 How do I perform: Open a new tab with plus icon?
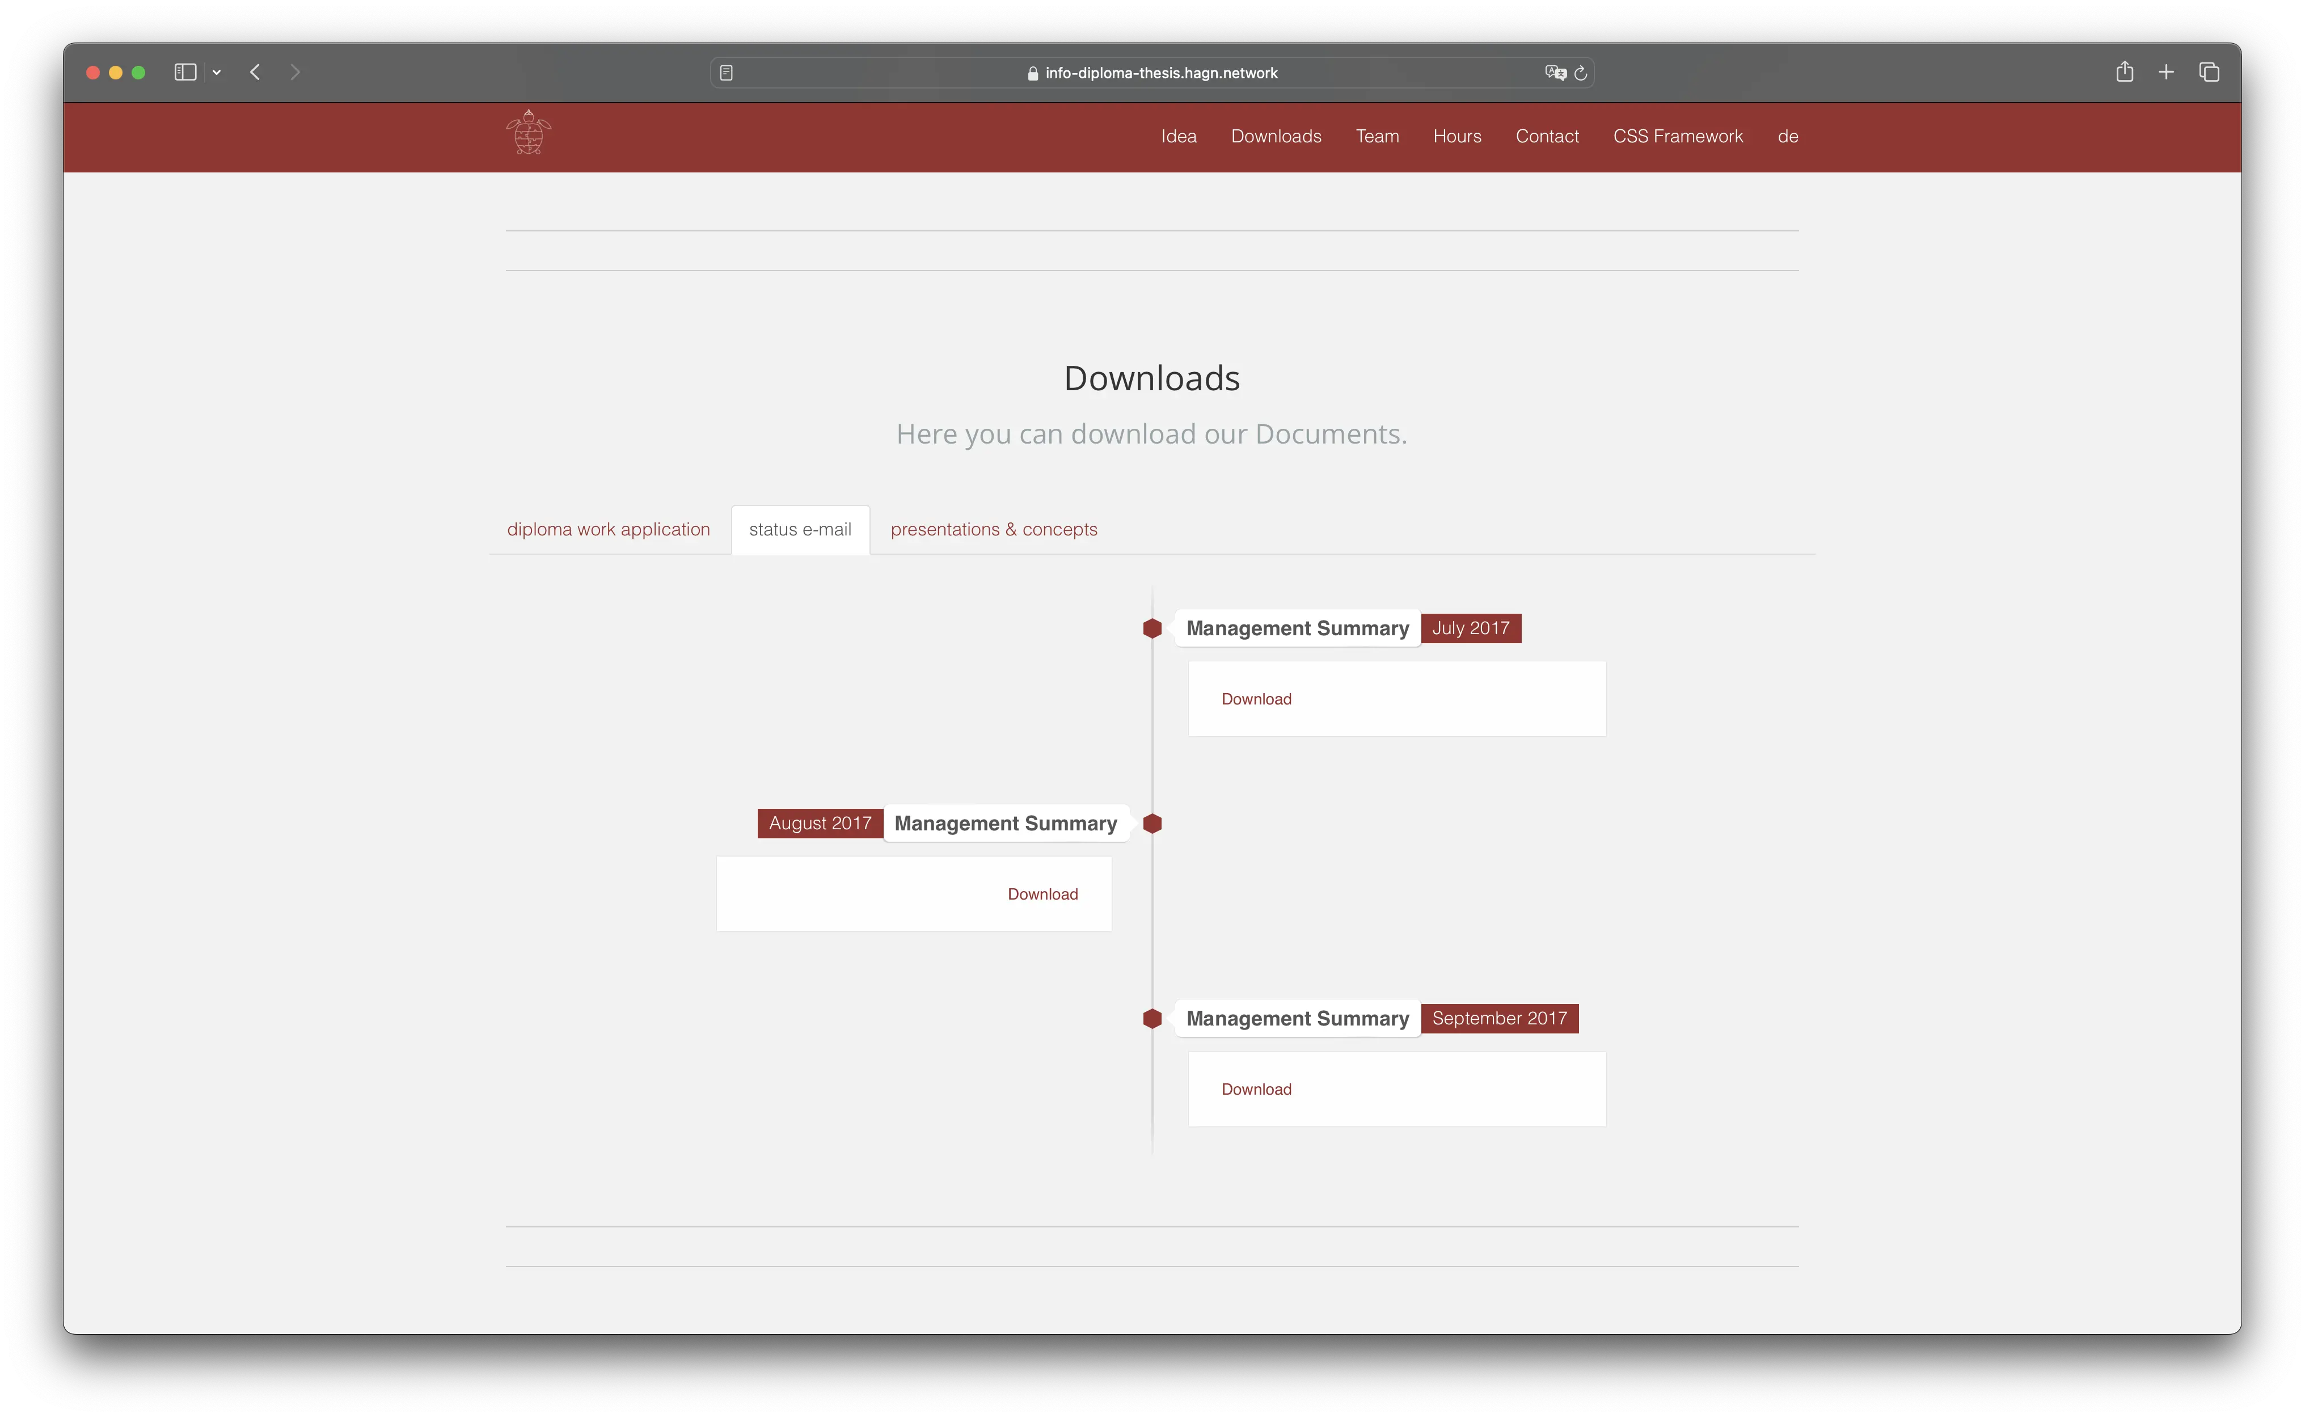(x=2166, y=72)
